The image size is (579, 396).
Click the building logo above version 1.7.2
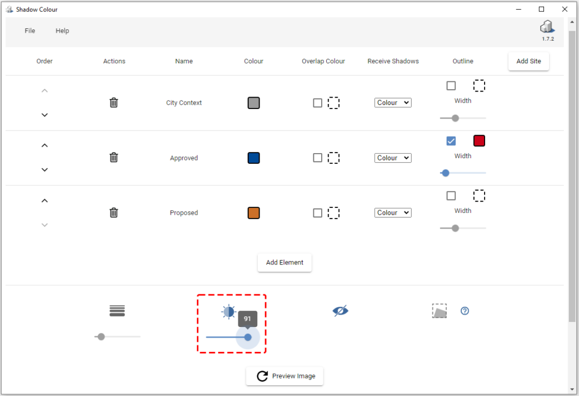(x=547, y=26)
